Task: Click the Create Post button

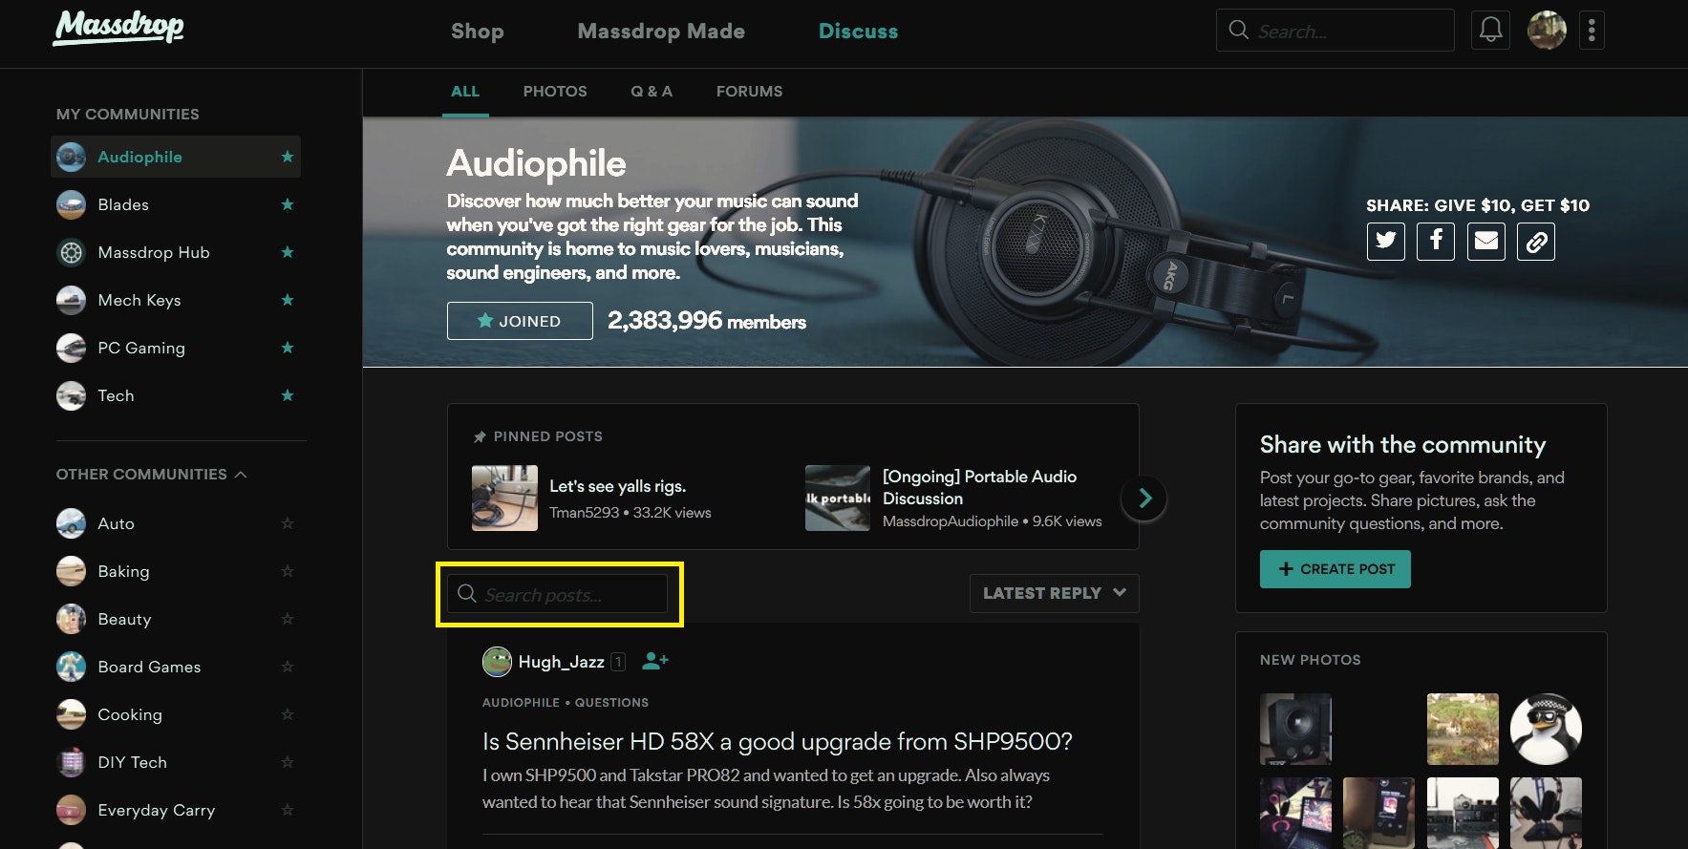Action: click(1335, 569)
